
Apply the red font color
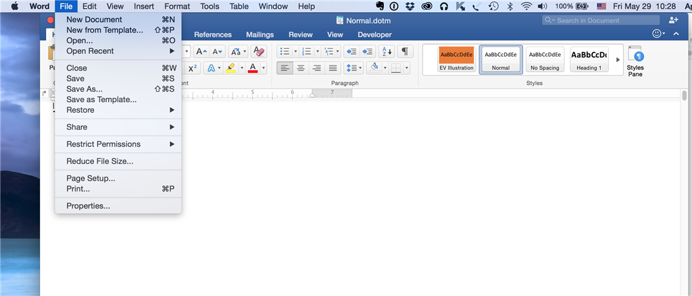(x=253, y=68)
